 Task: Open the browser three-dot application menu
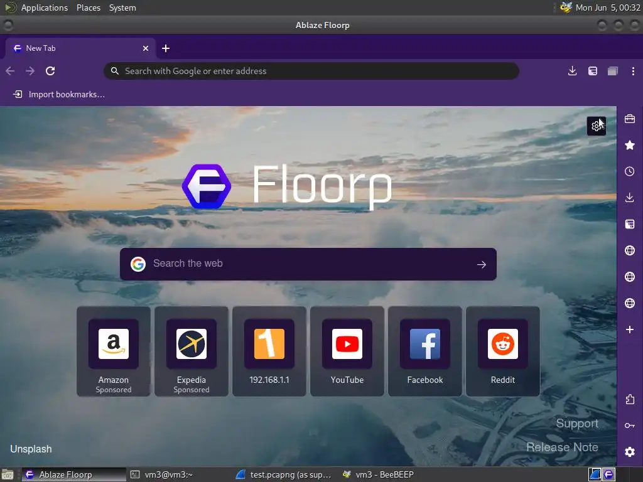pos(633,71)
